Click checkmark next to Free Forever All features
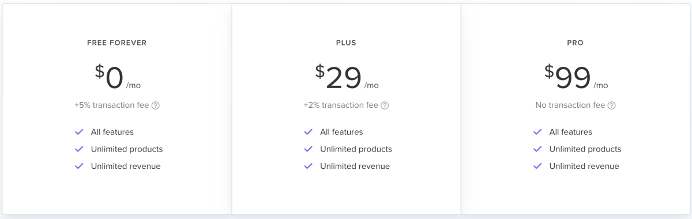692x219 pixels. click(x=79, y=132)
